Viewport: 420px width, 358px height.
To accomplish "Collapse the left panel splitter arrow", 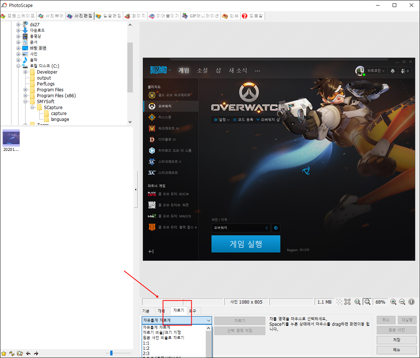I will (x=135, y=190).
